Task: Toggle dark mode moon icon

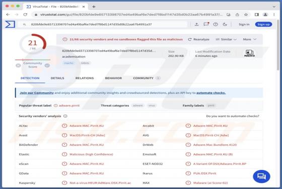Action: pyautogui.click(x=225, y=24)
